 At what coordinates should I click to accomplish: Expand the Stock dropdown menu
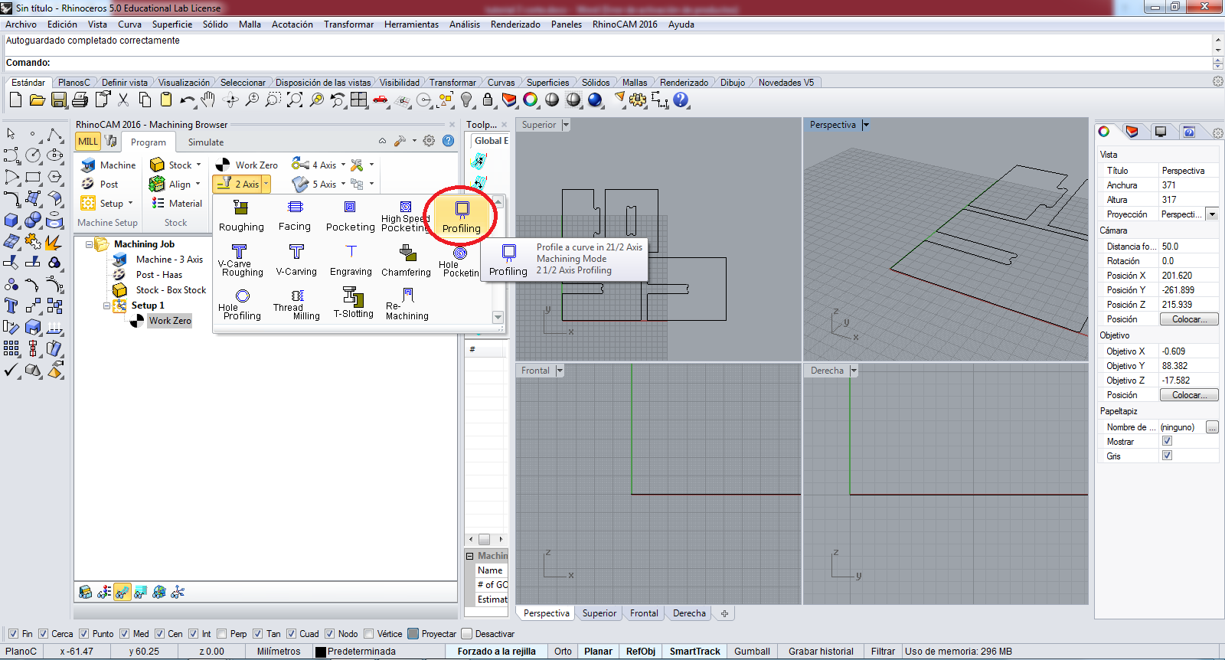coord(198,165)
